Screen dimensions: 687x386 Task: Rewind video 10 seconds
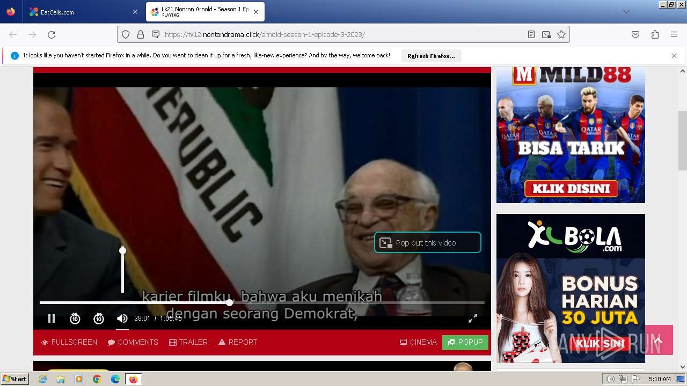coord(75,318)
